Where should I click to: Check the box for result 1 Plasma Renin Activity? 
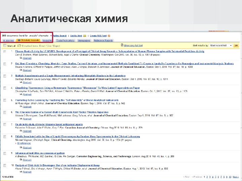click(5, 52)
